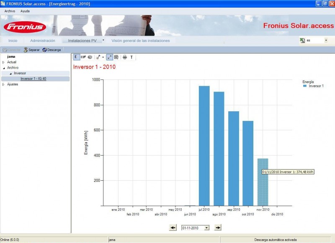Viewport: 335px width, 243px height.
Task: Open the language selector showing es
Action: (x=326, y=40)
